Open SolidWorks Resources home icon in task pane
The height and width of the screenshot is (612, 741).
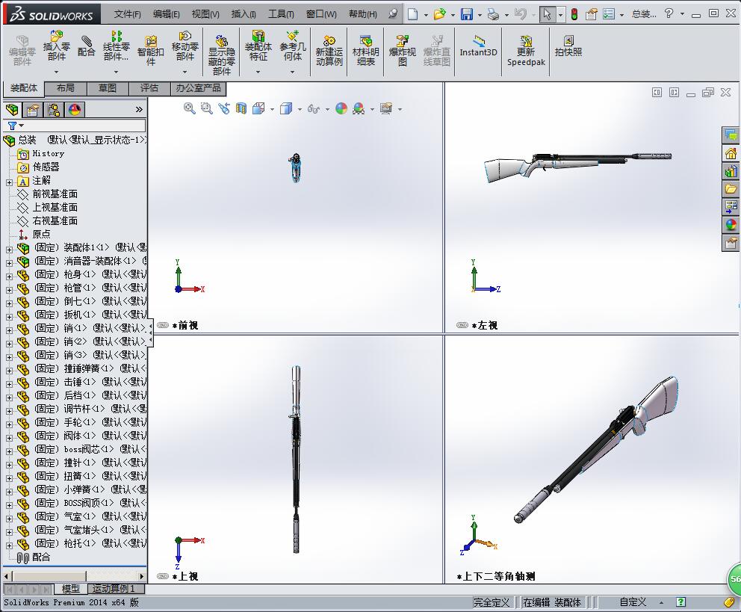pyautogui.click(x=731, y=153)
